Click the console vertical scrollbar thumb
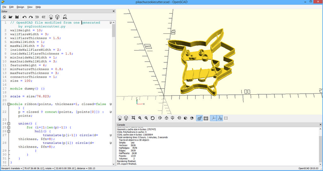This screenshot has width=323, height=171. pyautogui.click(x=320, y=149)
